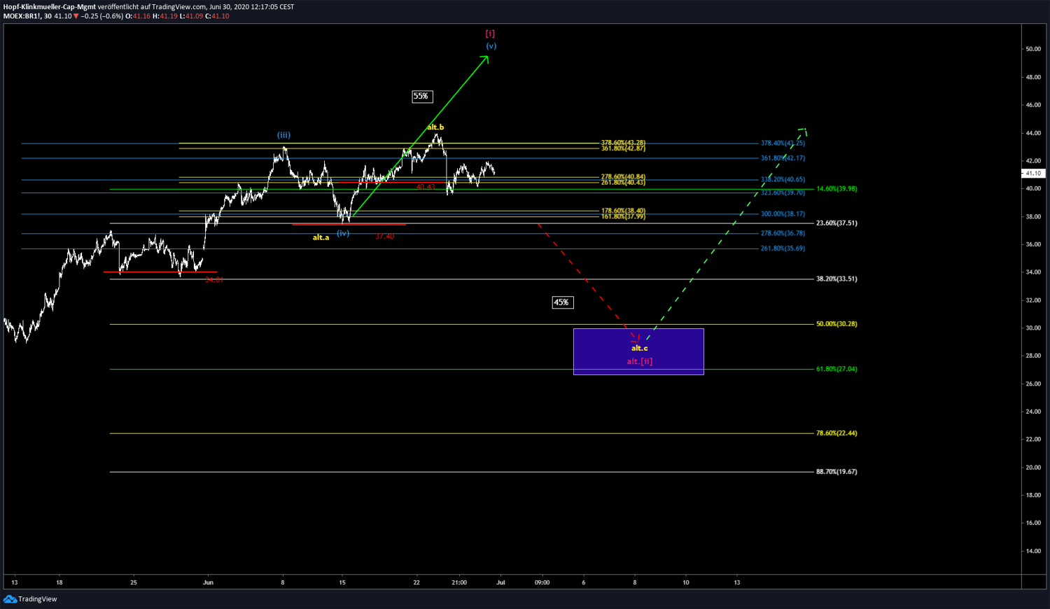The image size is (1050, 609).
Task: Click the pink [i] wave label at top
Action: coord(490,34)
